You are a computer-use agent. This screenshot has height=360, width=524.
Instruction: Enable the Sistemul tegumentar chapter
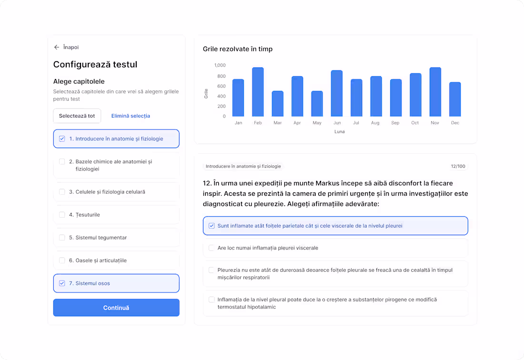point(62,238)
